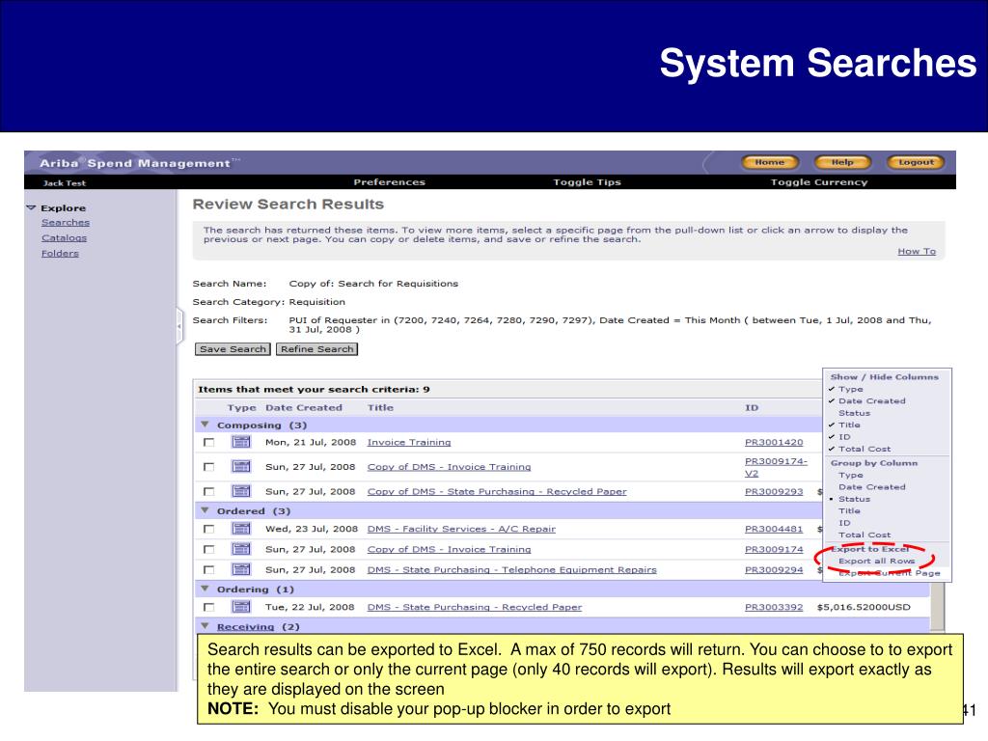Collapse the Composing (3) group

click(x=205, y=425)
